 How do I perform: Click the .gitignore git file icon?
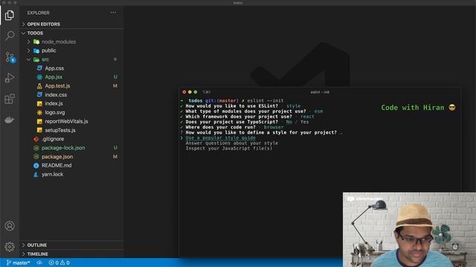pyautogui.click(x=36, y=139)
